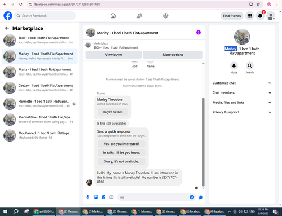Show hidden system tray icons chevron

[230, 211]
